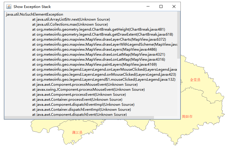Image resolution: width=230 pixels, height=152 pixels.
Task: Click the java.util.NoSuchElementException header line
Action: (x=34, y=14)
